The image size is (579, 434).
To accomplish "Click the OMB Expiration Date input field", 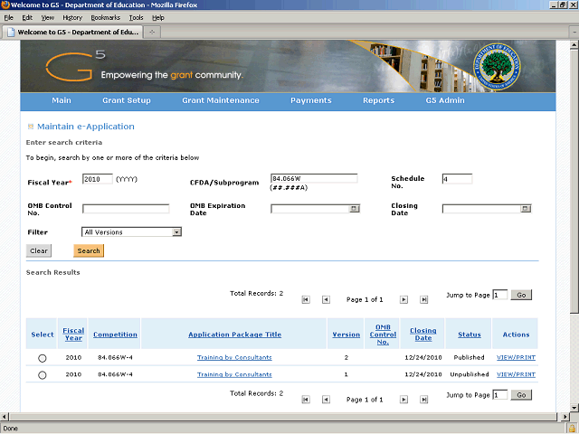I will (310, 209).
